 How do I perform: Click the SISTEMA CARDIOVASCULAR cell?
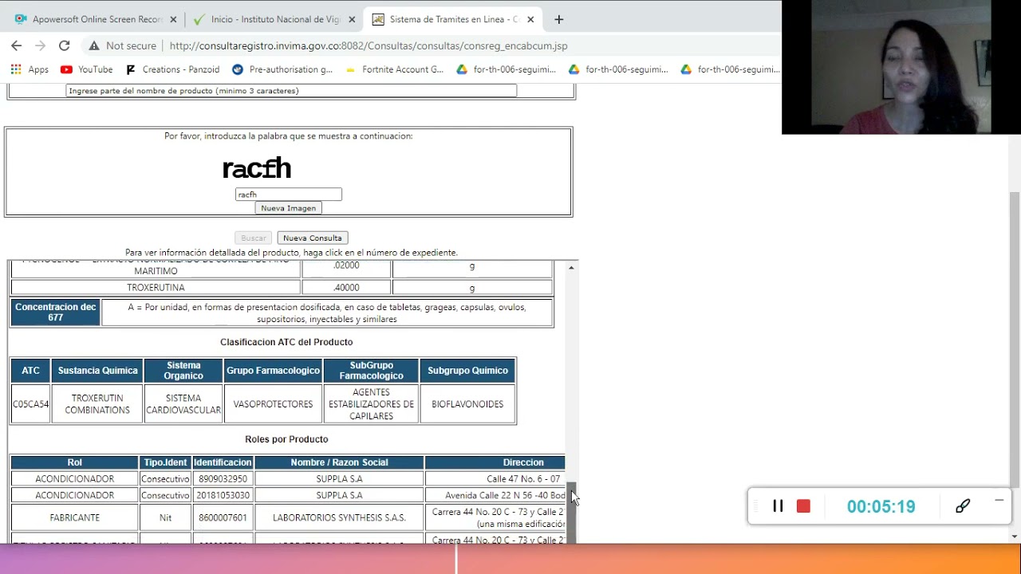(x=183, y=404)
